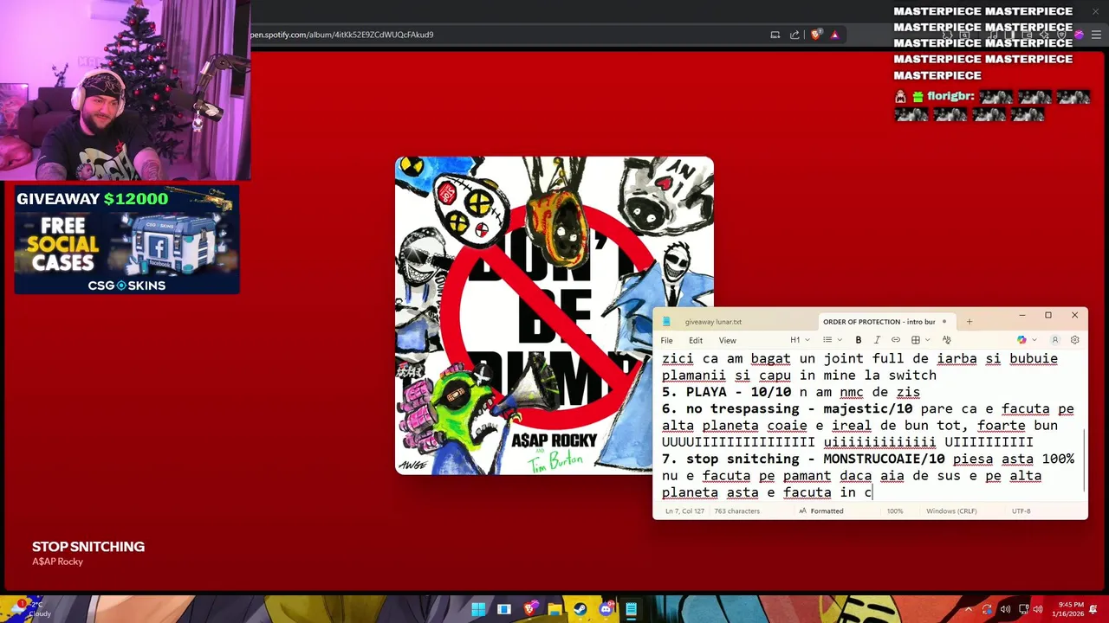Click the 100% zoom level in status bar
Viewport: 1109px width, 623px height.
(x=895, y=511)
